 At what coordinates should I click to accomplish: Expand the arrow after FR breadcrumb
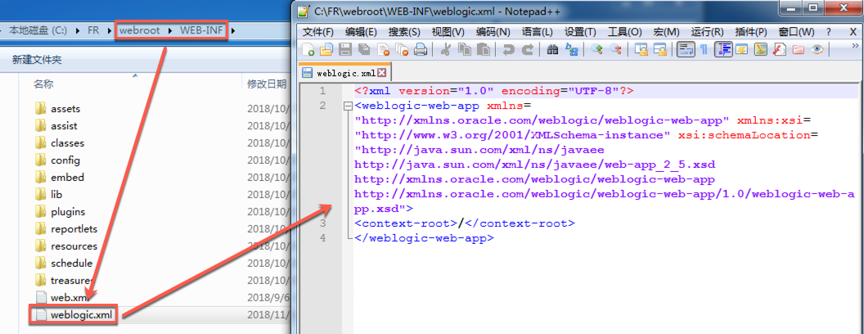[x=109, y=30]
